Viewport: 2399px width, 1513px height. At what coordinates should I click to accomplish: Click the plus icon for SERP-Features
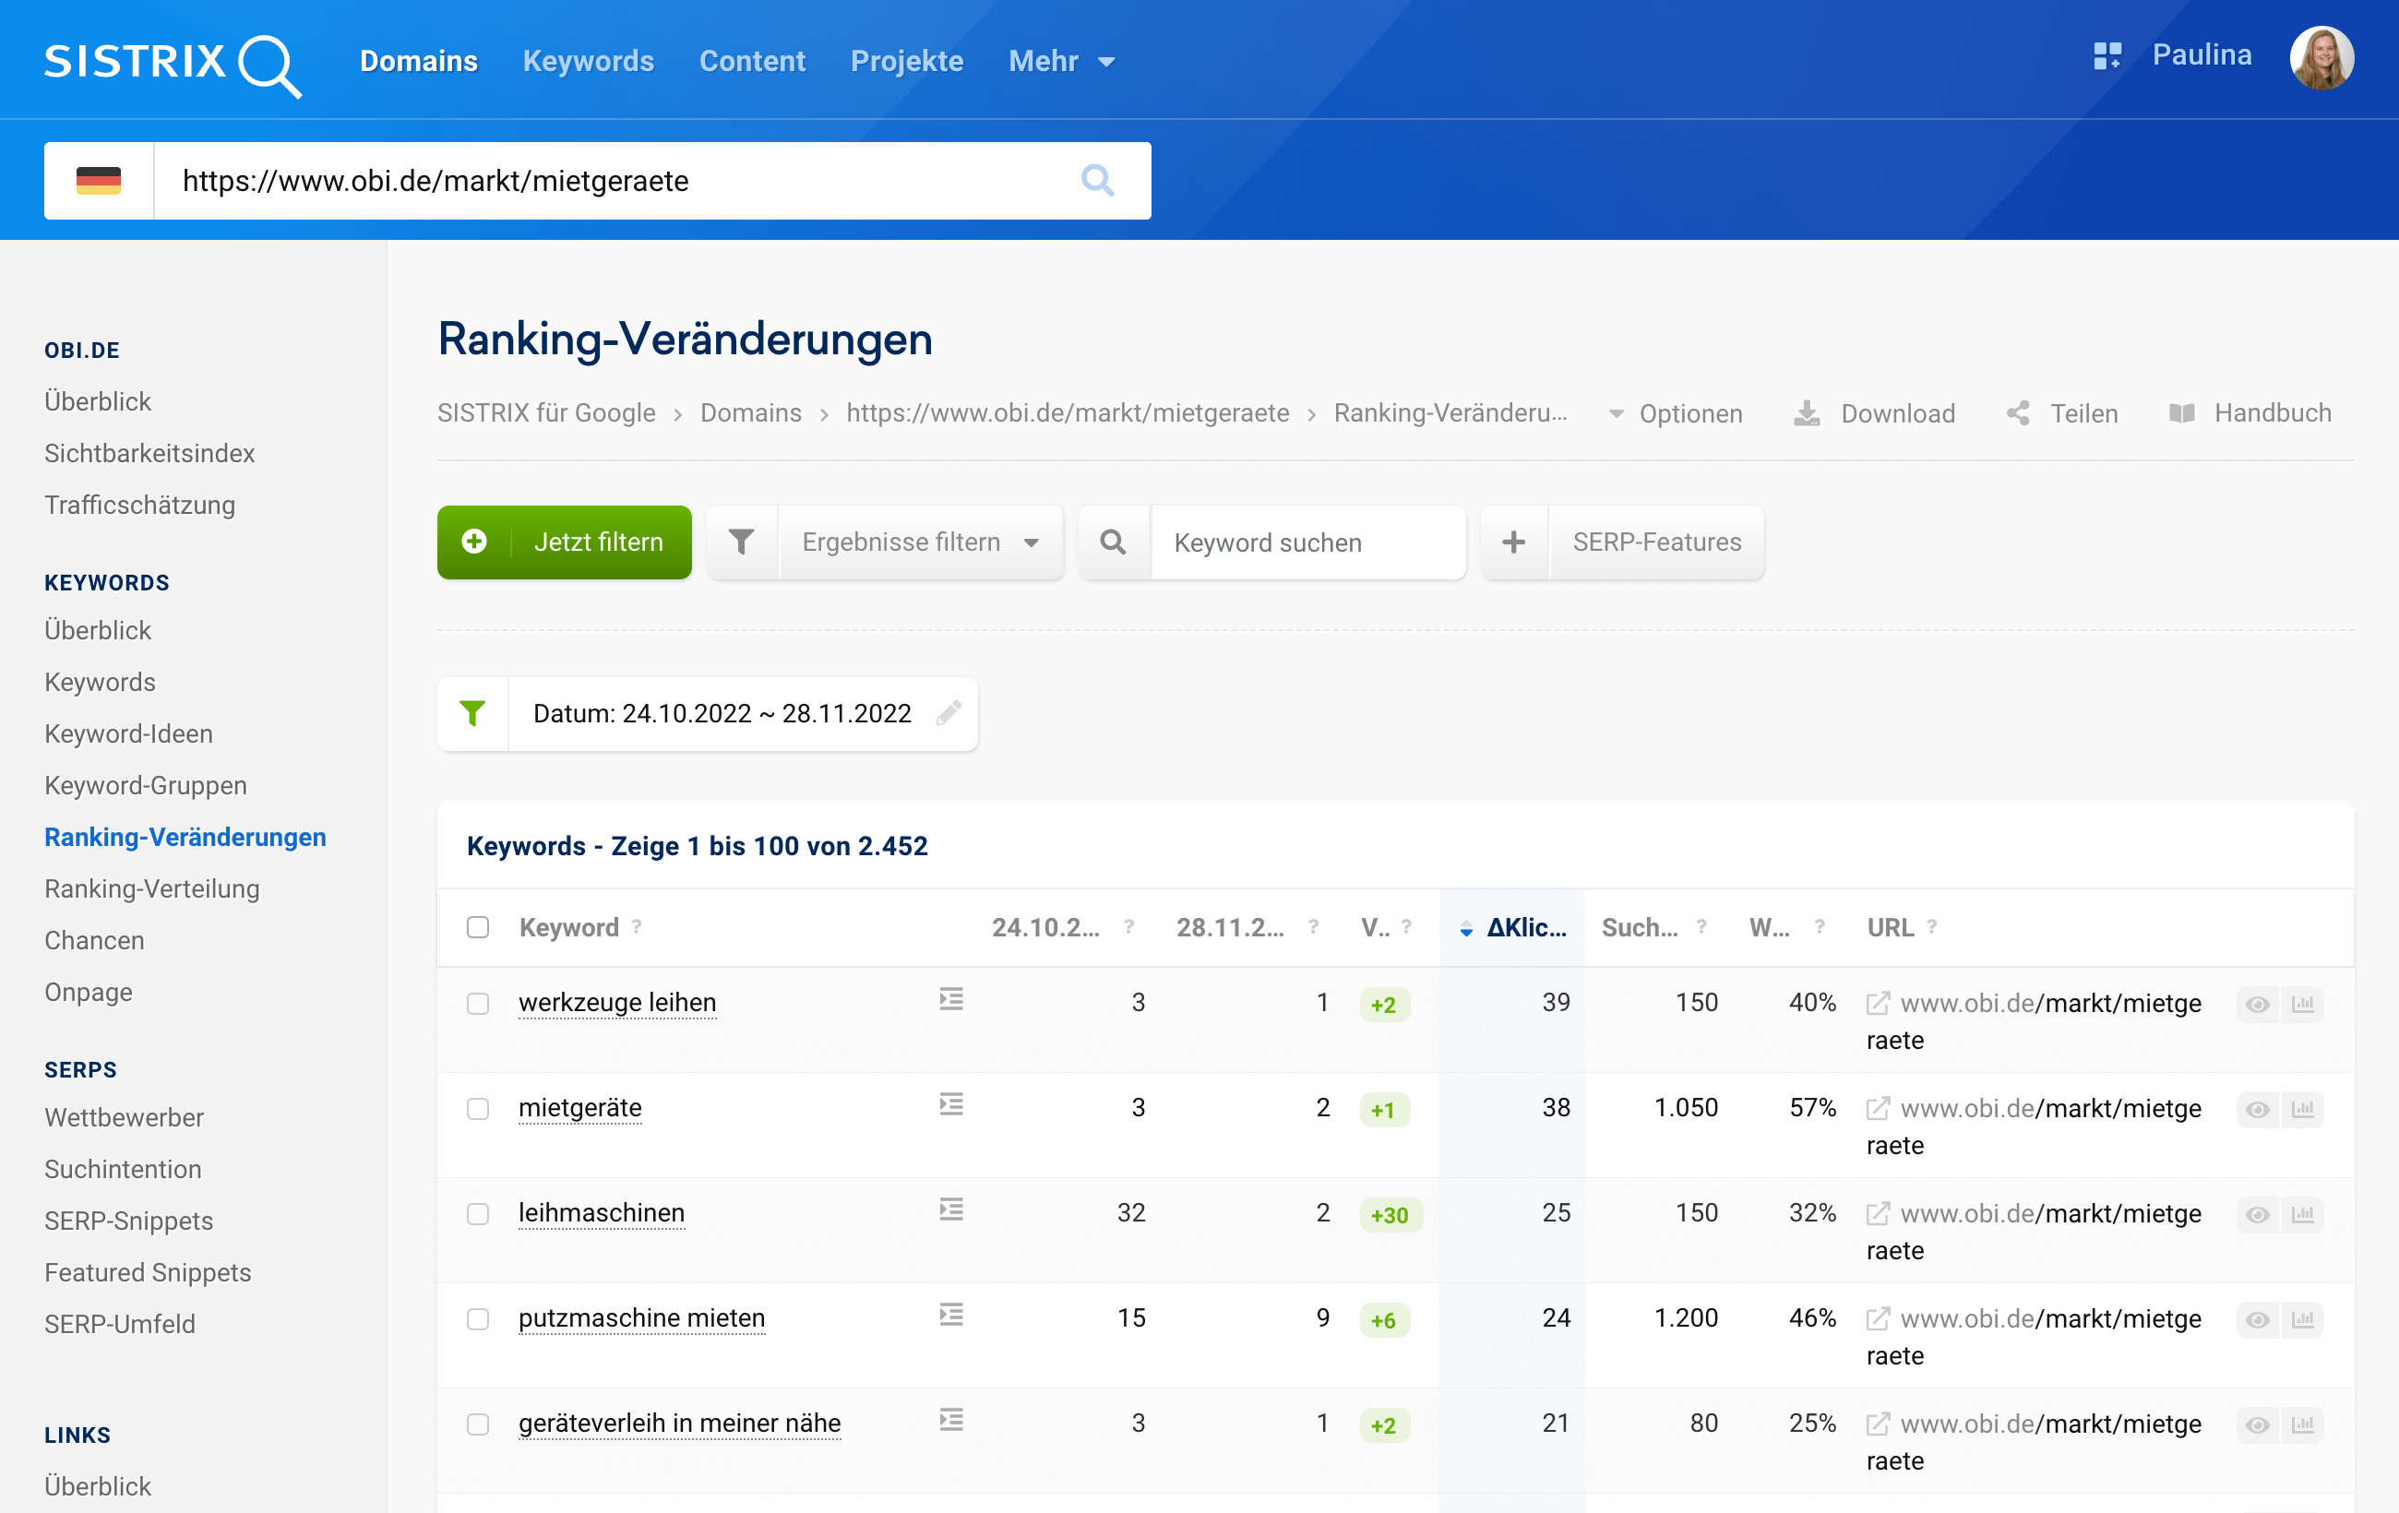(x=1513, y=542)
